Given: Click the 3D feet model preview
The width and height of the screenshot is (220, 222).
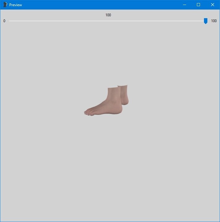Looking at the screenshot, I should tap(106, 100).
